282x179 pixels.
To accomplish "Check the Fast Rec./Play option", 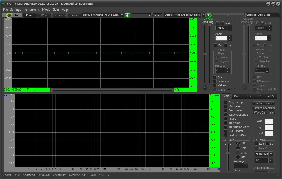I will tap(225, 135).
